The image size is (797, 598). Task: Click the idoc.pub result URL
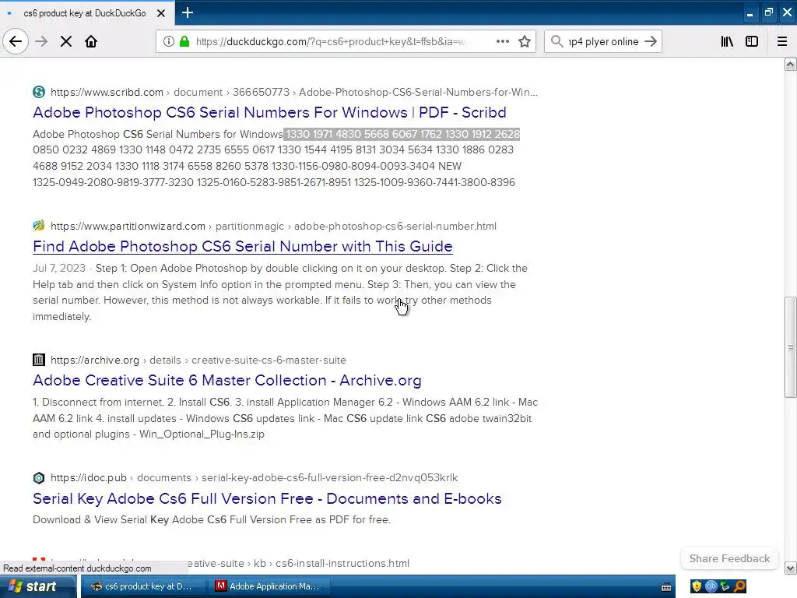click(x=255, y=477)
